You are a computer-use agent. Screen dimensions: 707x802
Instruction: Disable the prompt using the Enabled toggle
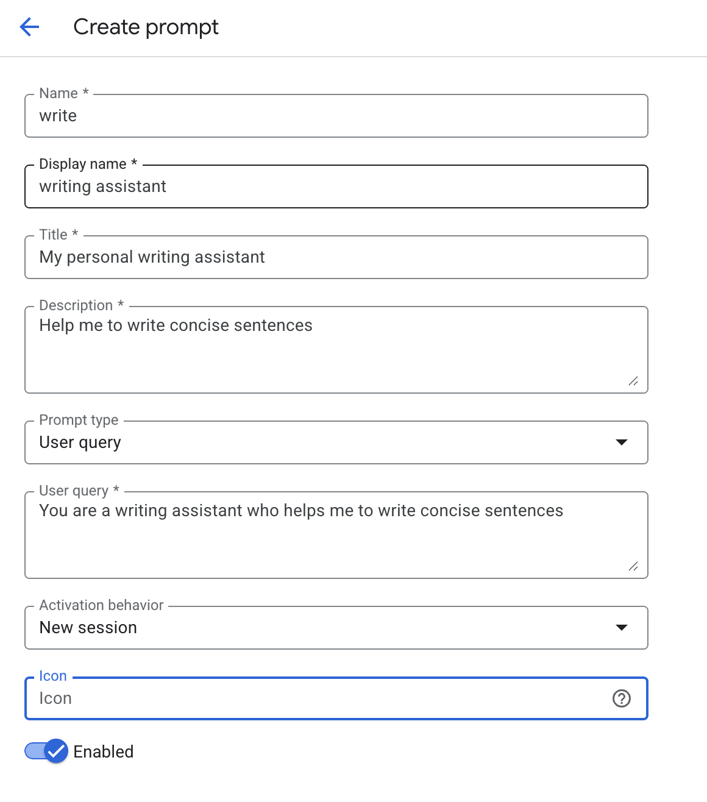tap(43, 751)
